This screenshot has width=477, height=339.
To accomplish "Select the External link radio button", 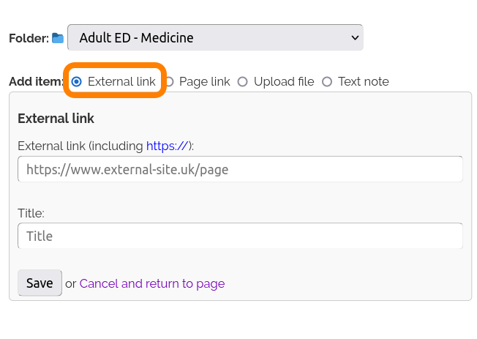I will (77, 82).
